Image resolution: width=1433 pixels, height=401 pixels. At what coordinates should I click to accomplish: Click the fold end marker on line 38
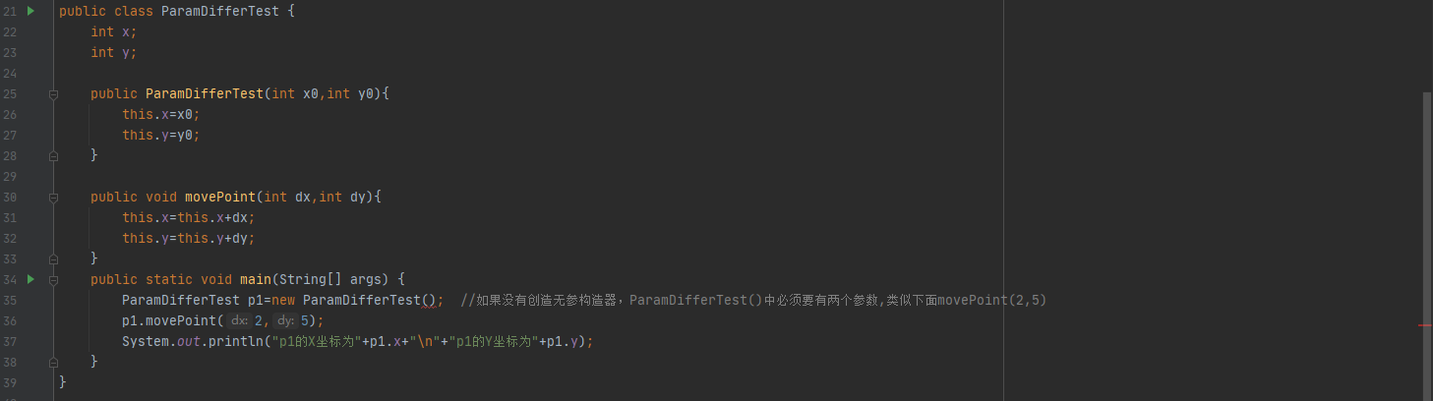(53, 362)
